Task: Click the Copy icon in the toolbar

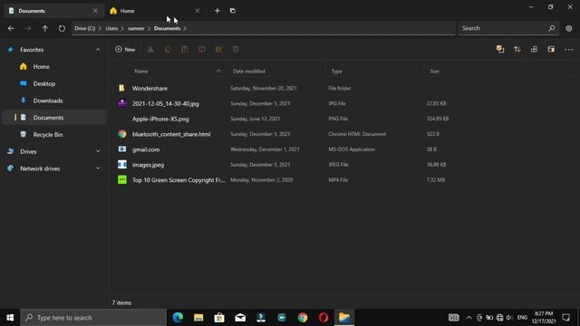Action: (168, 49)
